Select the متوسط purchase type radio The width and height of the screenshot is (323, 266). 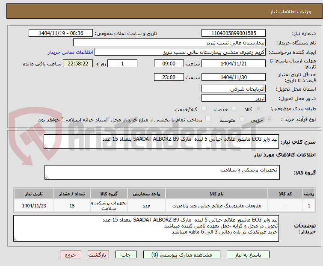point(242,119)
